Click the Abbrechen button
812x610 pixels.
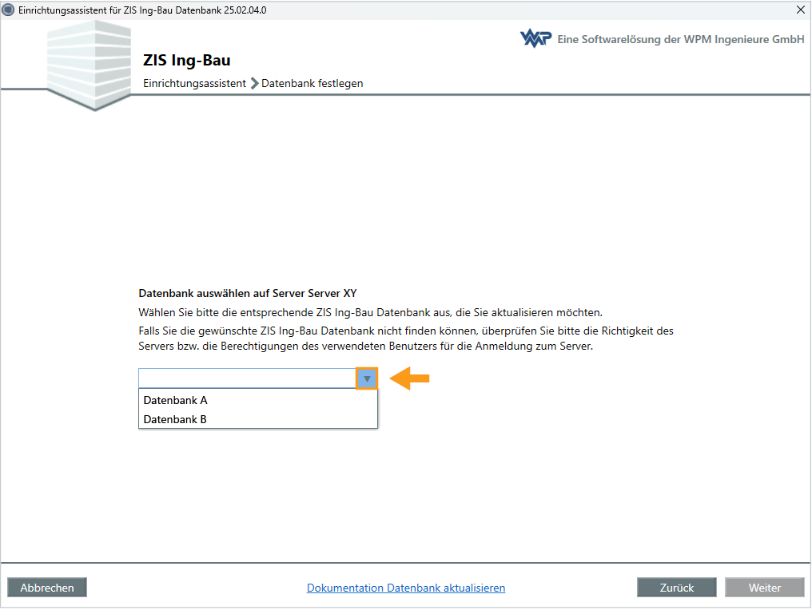tap(47, 588)
